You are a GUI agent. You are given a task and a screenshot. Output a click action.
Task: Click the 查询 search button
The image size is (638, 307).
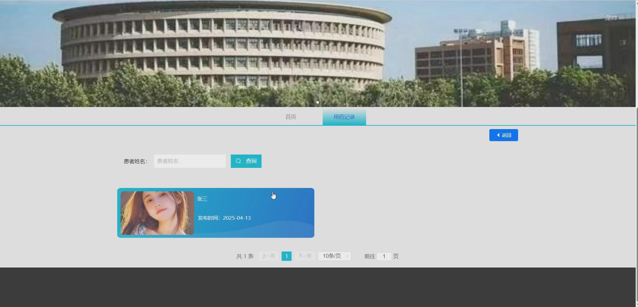click(x=246, y=161)
